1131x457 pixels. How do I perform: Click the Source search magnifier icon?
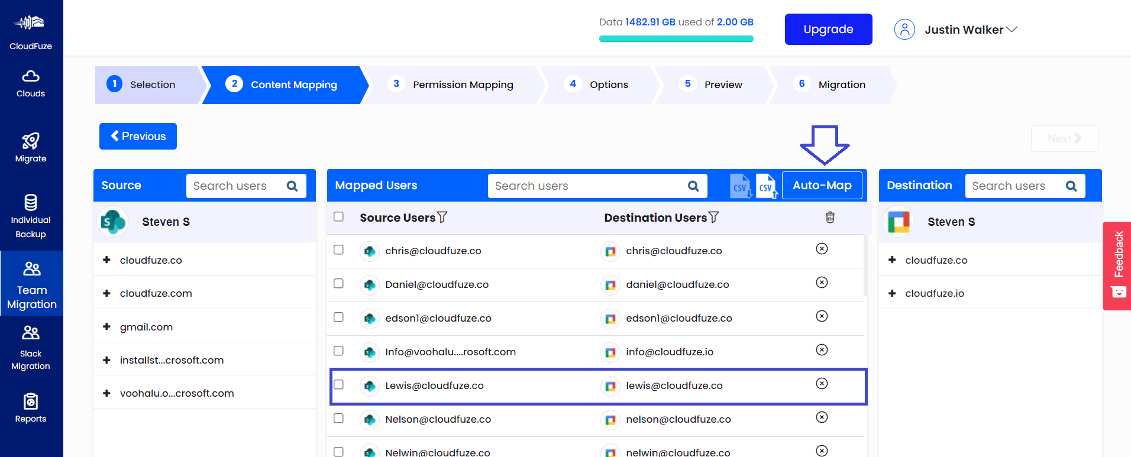[292, 186]
